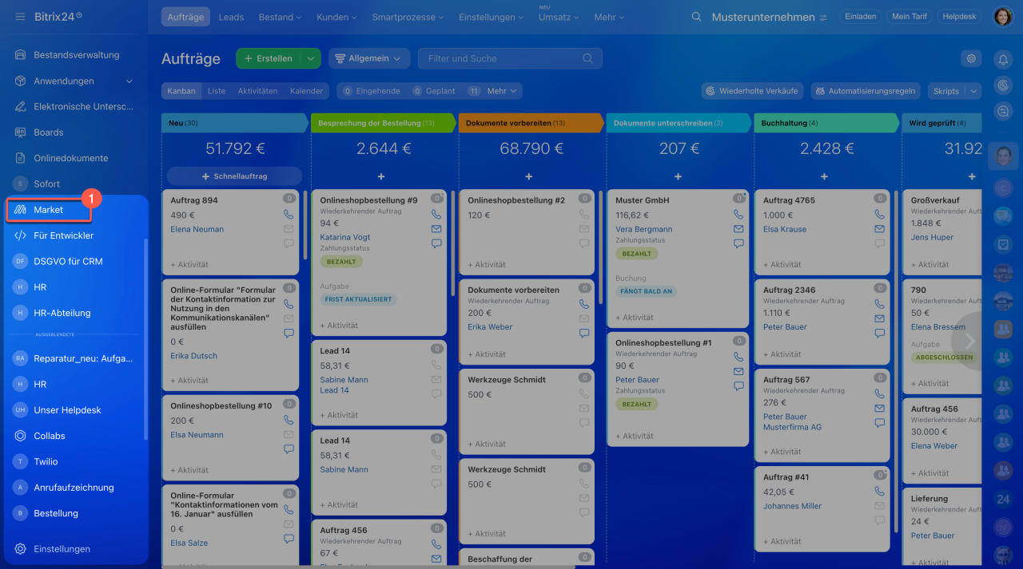
Task: Open Wiederholte Verkäufe
Action: (752, 91)
